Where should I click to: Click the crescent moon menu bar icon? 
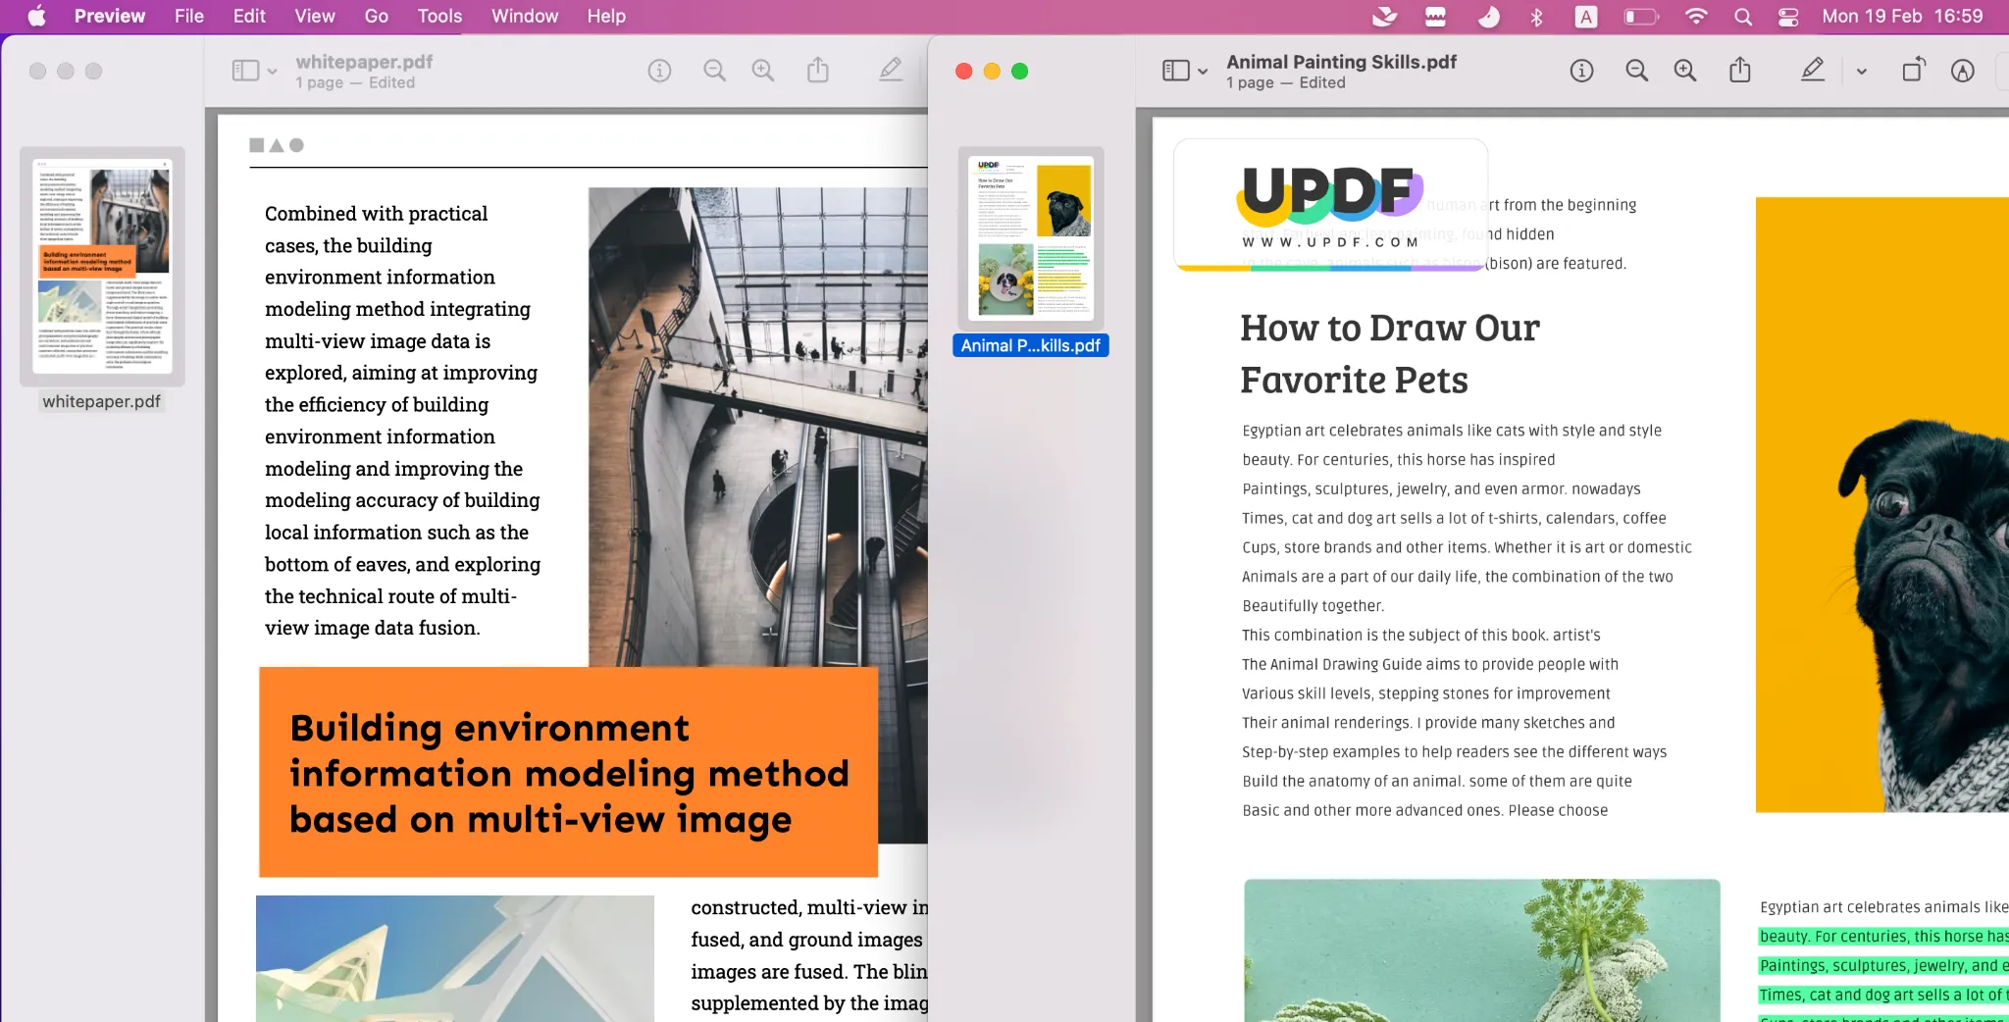click(x=1488, y=16)
